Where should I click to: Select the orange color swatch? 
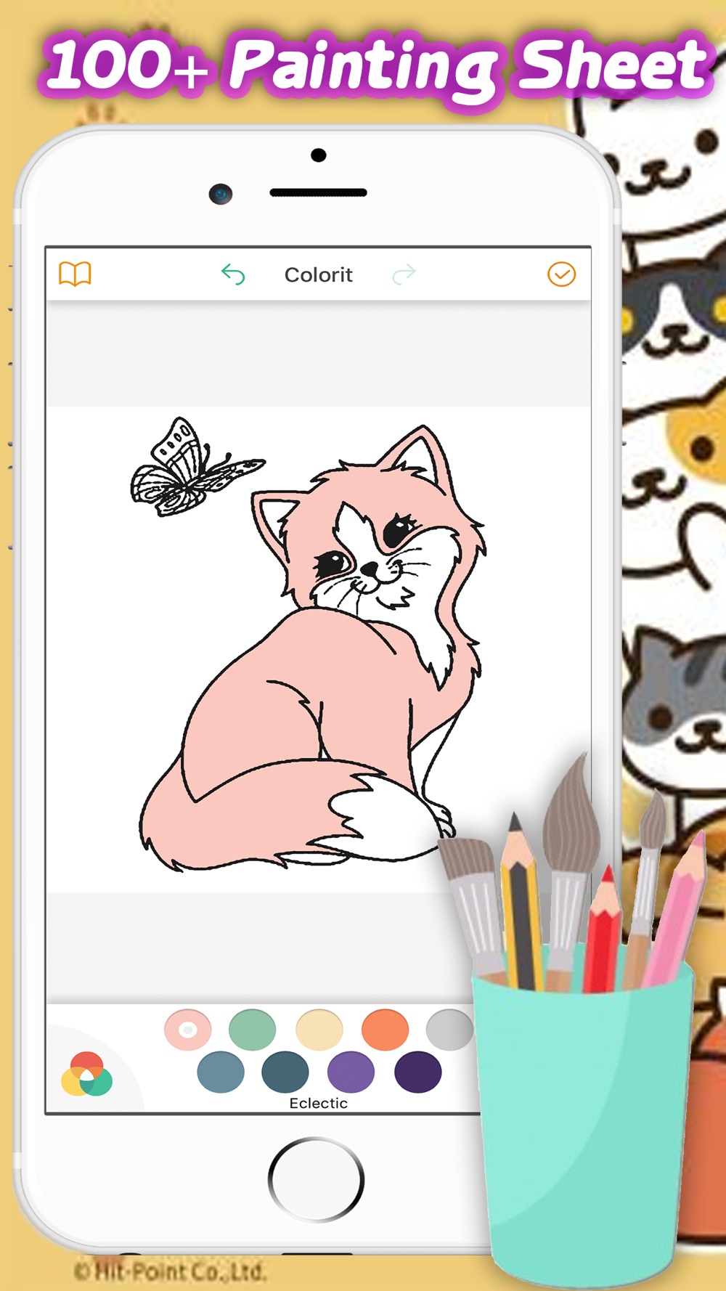click(385, 1030)
